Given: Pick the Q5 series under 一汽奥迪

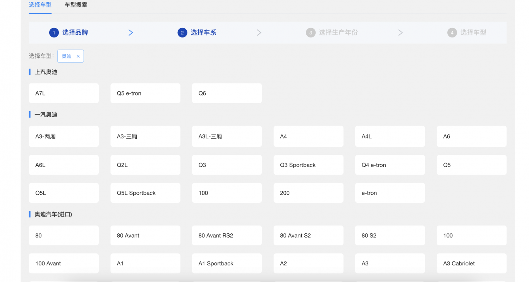Looking at the screenshot, I should 472,165.
